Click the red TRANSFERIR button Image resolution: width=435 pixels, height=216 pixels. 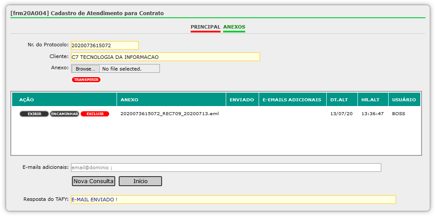coord(86,80)
